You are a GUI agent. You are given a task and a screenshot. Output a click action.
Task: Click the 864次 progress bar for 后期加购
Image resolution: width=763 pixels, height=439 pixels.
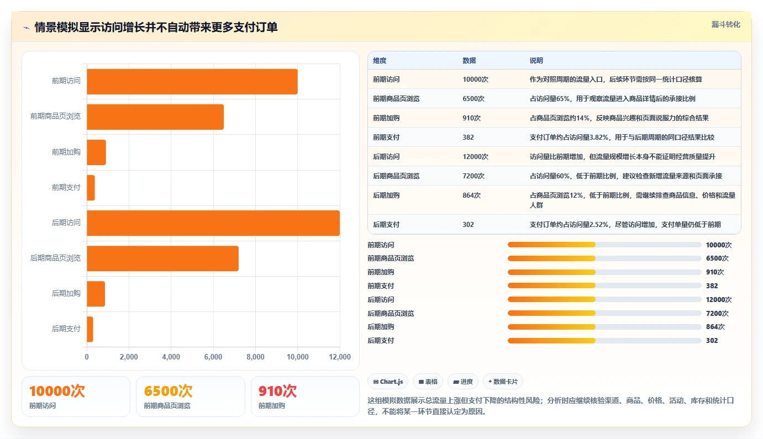[x=604, y=327]
